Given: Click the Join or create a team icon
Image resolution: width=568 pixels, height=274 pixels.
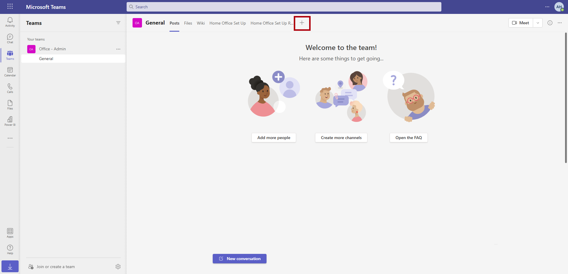Looking at the screenshot, I should pos(31,267).
